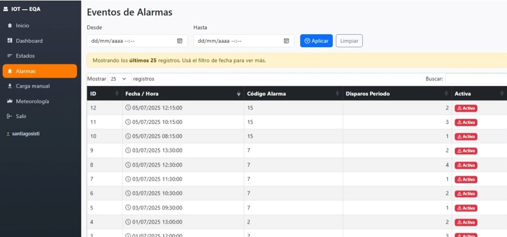507x237 pixels.
Task: Click Activa badge in row ID 9
Action: (x=466, y=151)
